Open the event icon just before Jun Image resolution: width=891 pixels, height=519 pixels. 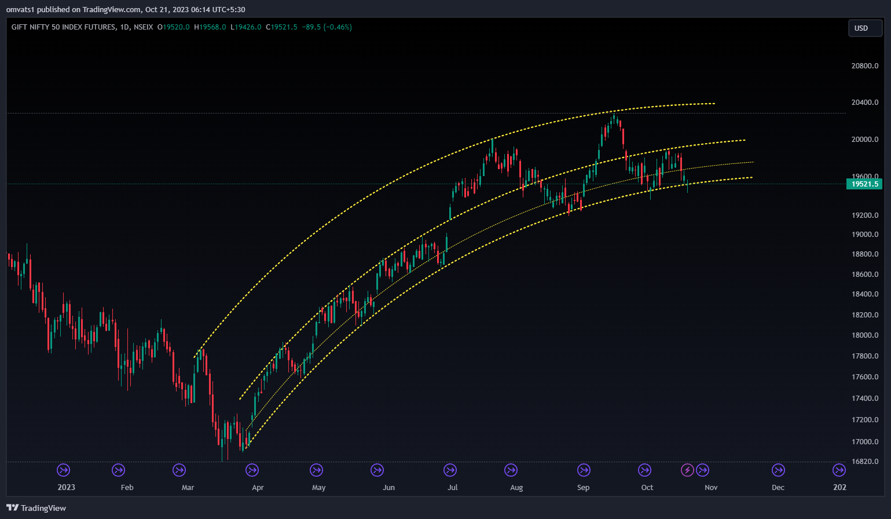pyautogui.click(x=377, y=470)
